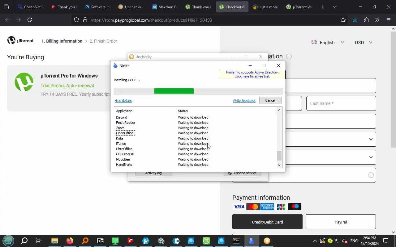Click the Trial Period, Auto-renewal link
The image size is (396, 247).
67,86
